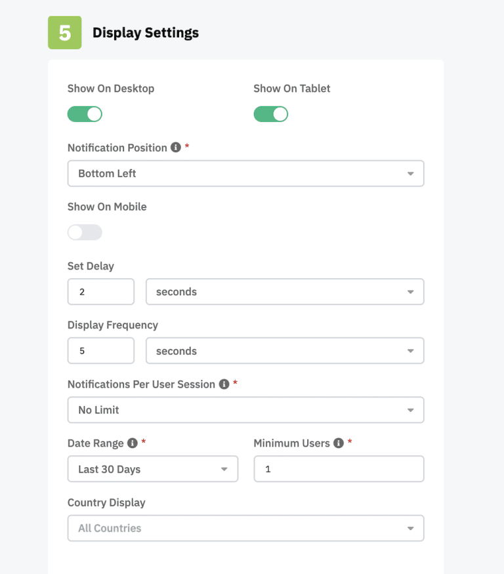
Task: Click the Display Frequency value field
Action: (100, 350)
